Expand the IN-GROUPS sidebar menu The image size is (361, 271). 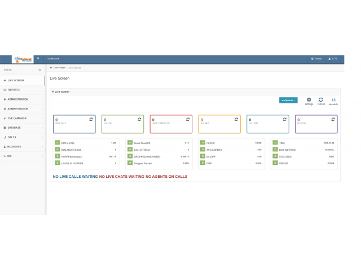tap(23, 146)
